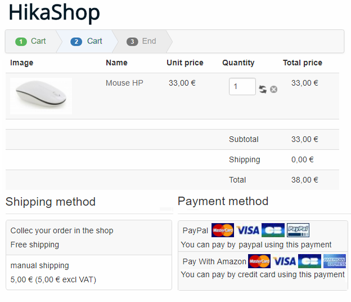
Task: Go to step 1 Cart in progress bar
Action: pyautogui.click(x=31, y=41)
